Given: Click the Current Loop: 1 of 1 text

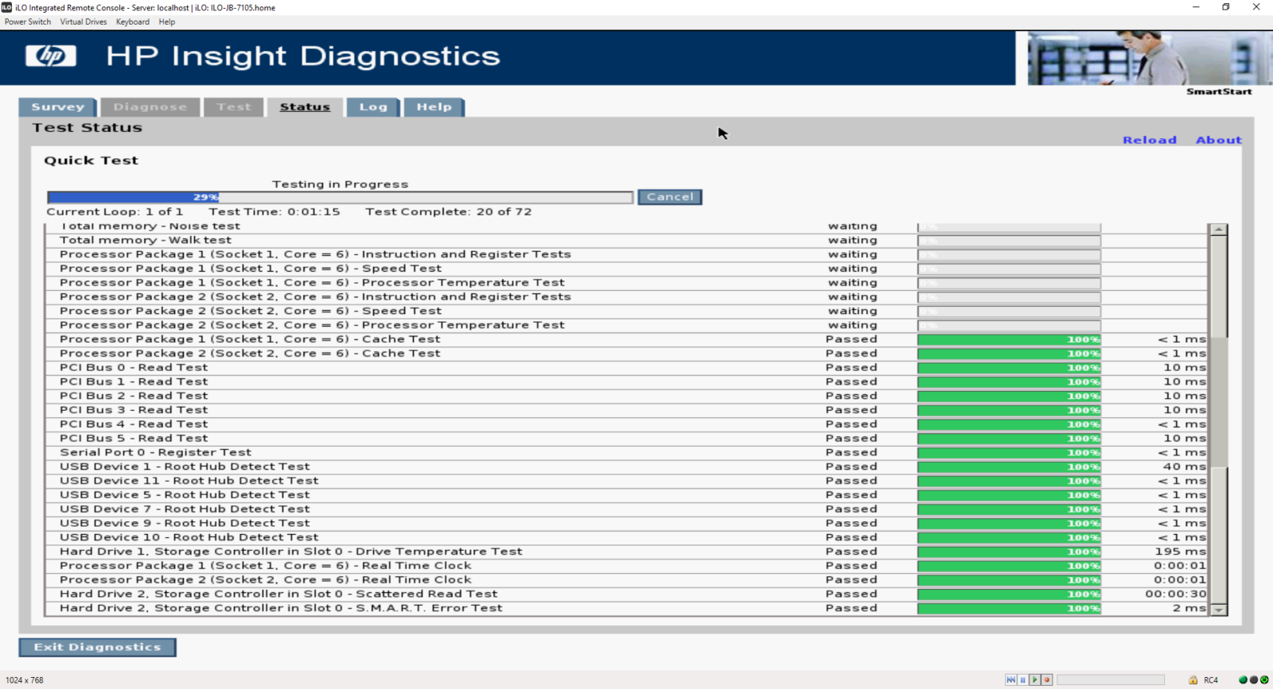Looking at the screenshot, I should (x=115, y=212).
